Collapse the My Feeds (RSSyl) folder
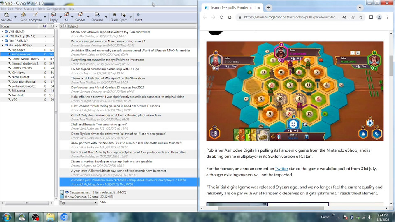The width and height of the screenshot is (395, 222). [x=2, y=45]
